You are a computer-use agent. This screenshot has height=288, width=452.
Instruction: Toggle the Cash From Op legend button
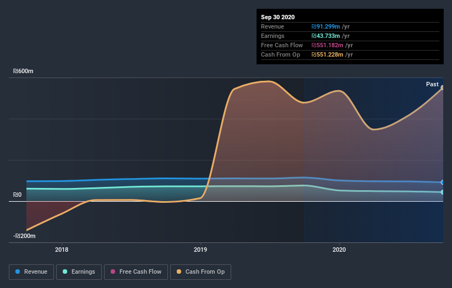200,272
